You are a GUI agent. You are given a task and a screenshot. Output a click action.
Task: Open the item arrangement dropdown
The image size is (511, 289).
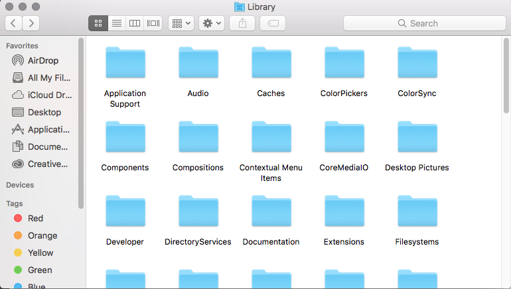[181, 23]
